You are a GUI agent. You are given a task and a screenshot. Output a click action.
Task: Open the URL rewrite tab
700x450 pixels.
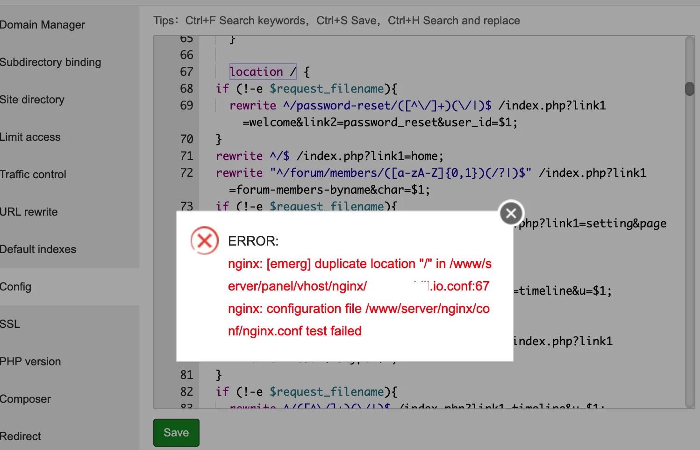click(x=29, y=212)
